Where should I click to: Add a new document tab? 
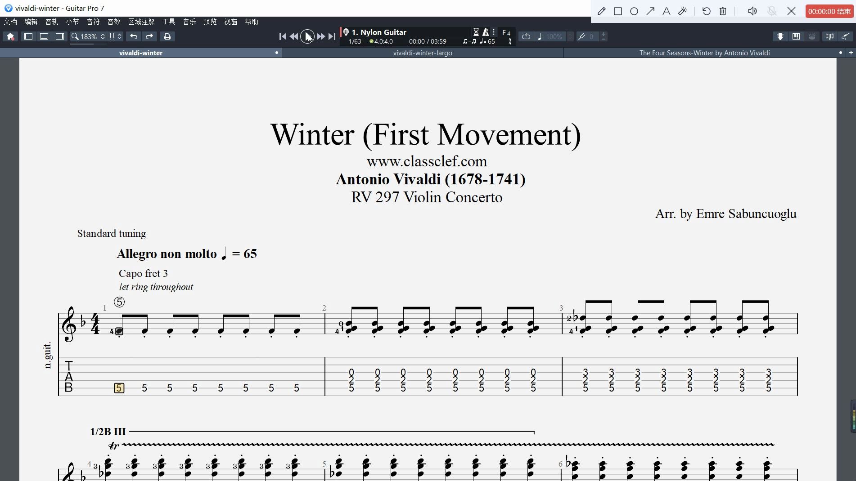(851, 53)
